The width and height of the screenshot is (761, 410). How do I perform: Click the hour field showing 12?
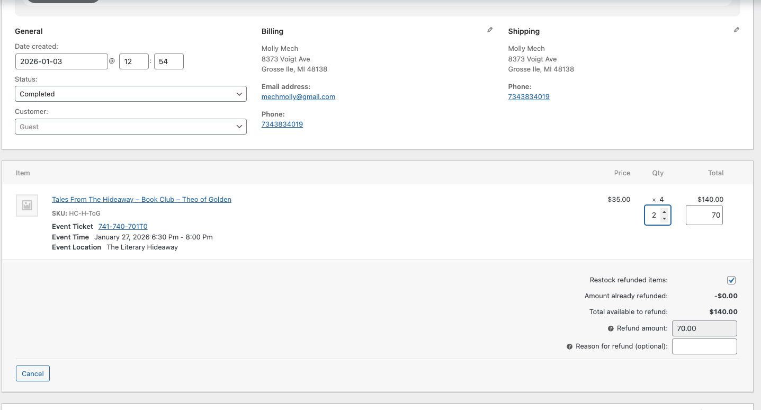click(133, 61)
